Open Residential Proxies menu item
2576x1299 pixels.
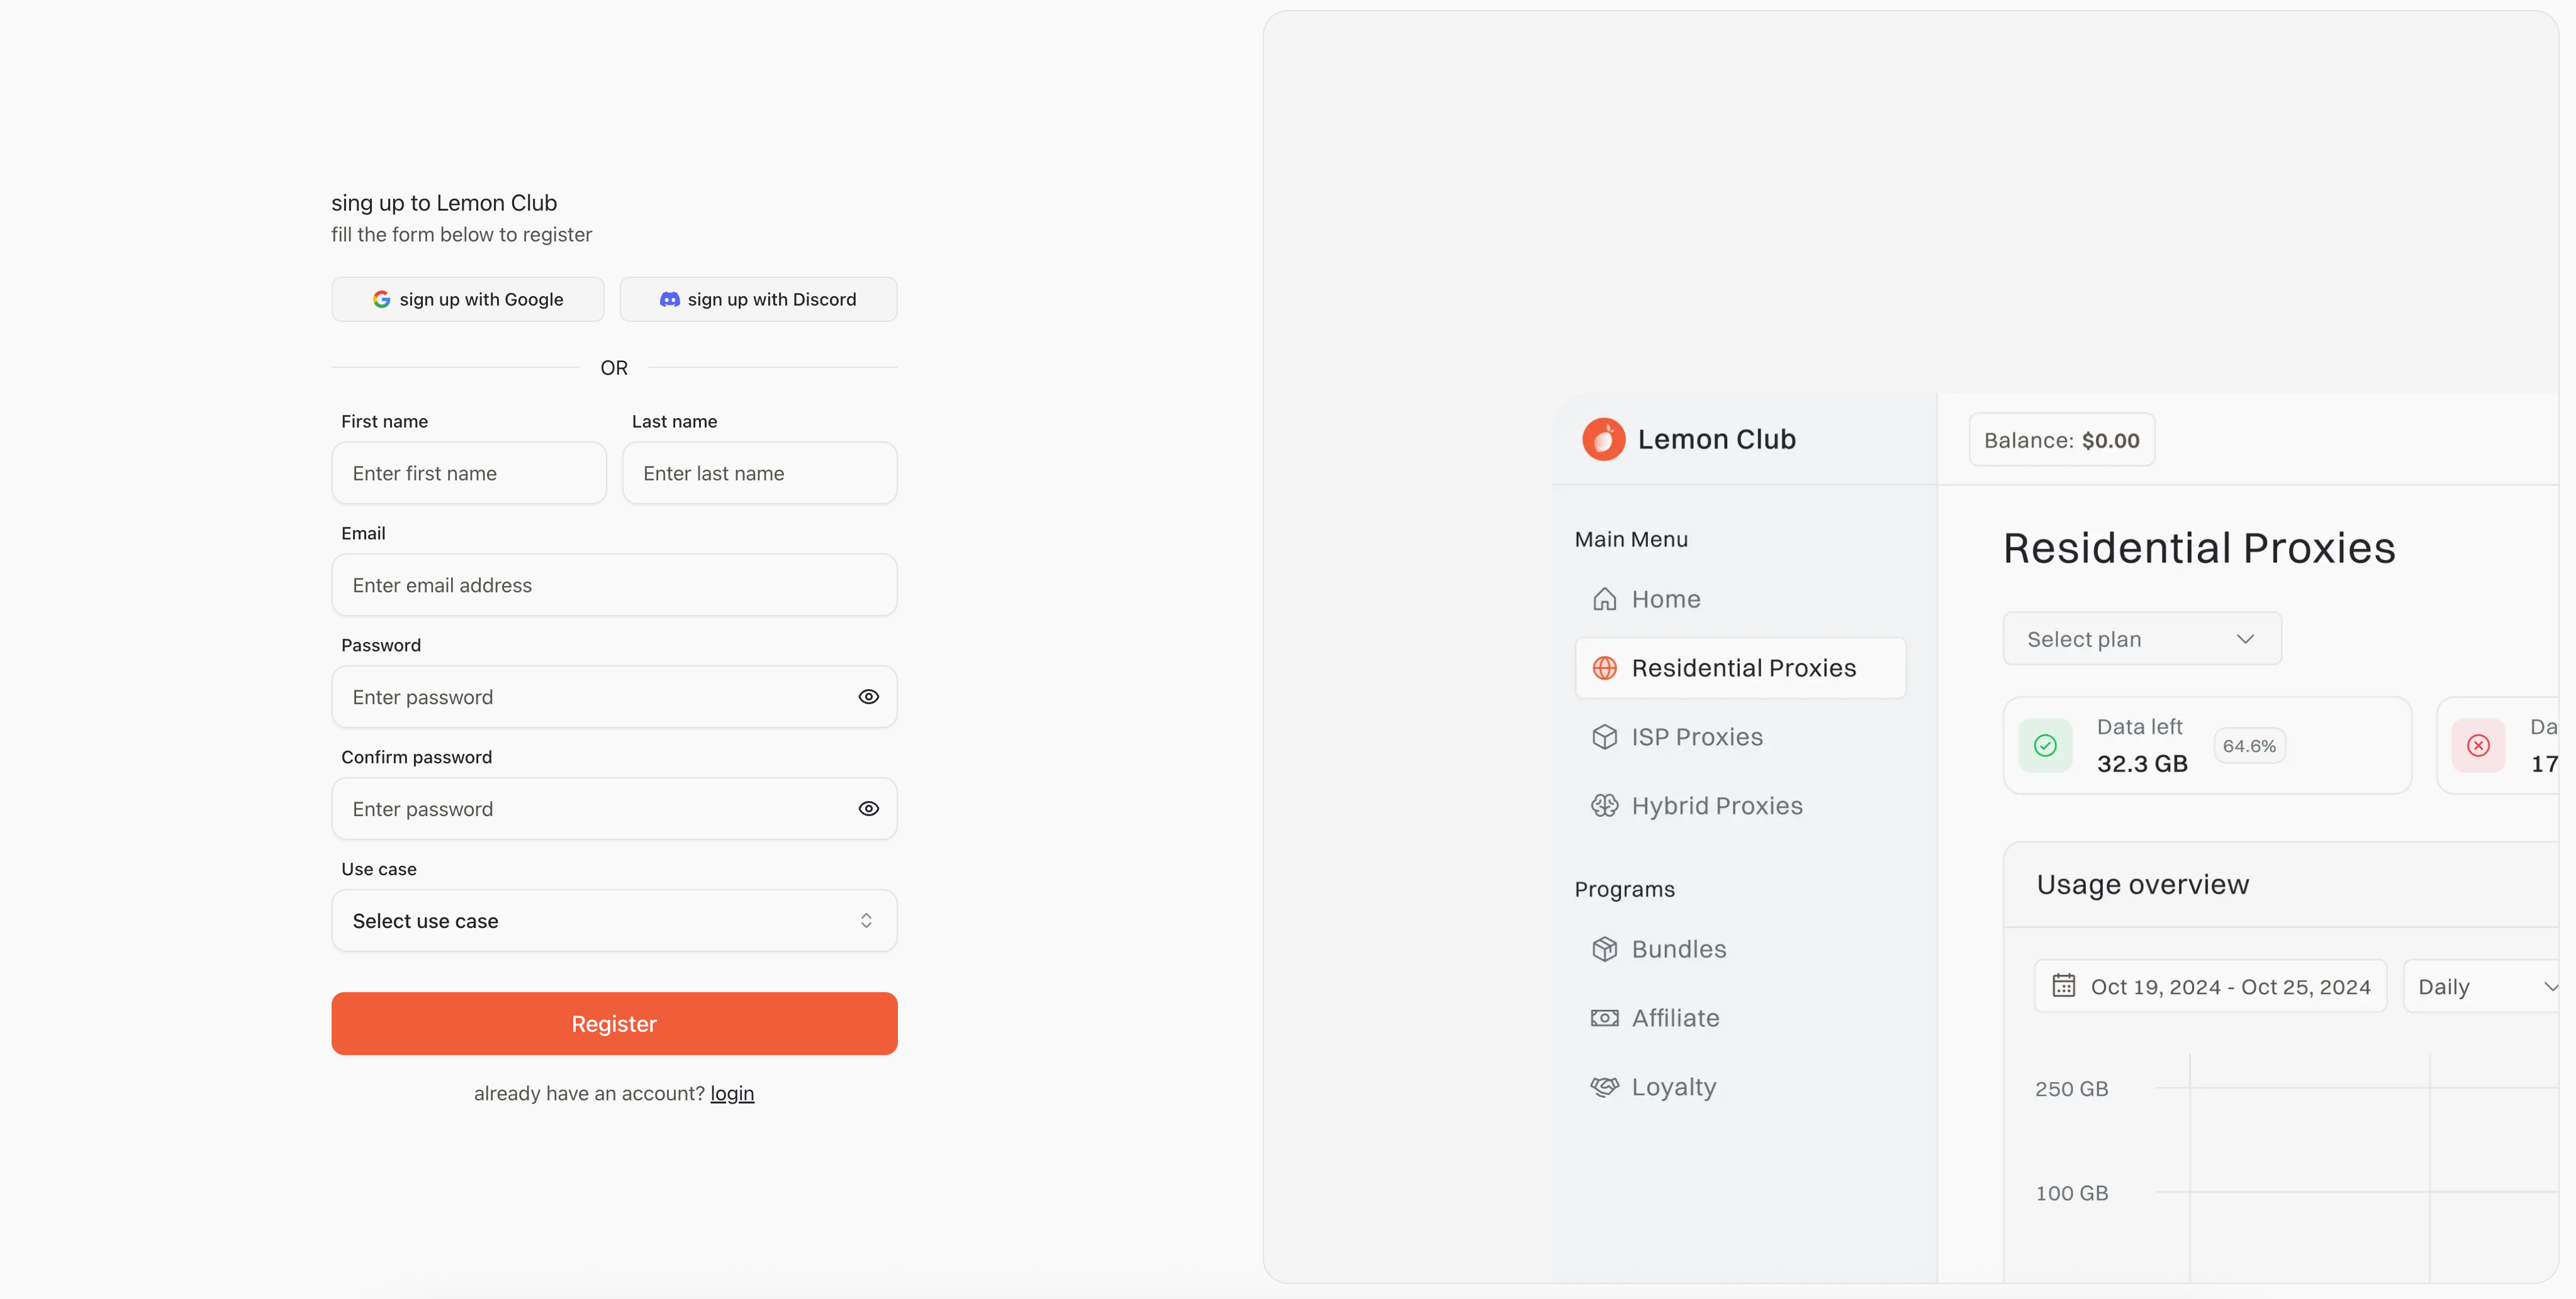1740,668
